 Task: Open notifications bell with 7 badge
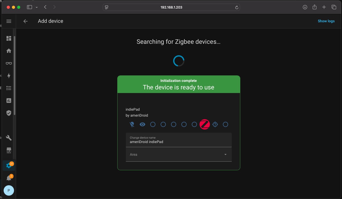(9, 178)
